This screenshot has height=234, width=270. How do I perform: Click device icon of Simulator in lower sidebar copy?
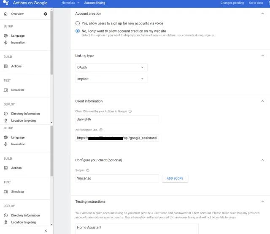point(6,192)
